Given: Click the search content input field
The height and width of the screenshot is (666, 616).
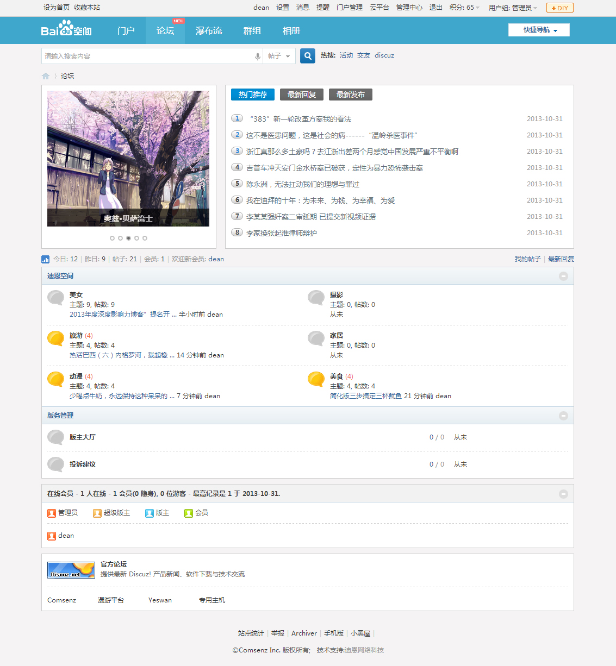Looking at the screenshot, I should [x=147, y=56].
